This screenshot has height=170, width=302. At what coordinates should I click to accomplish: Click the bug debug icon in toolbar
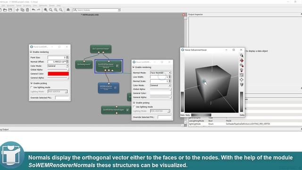(68, 10)
